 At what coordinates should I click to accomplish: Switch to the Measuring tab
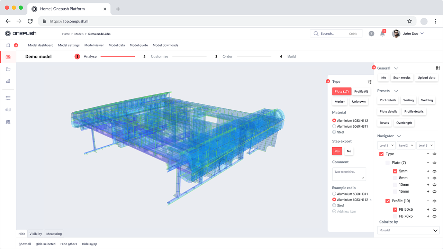[54, 234]
